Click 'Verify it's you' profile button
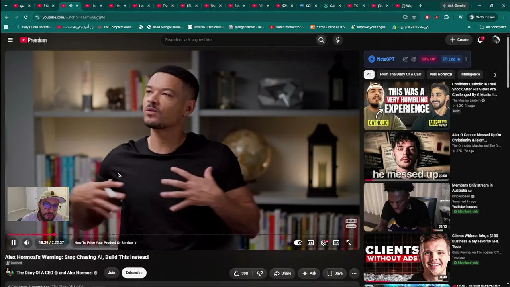The width and height of the screenshot is (510, 287). tap(482, 17)
